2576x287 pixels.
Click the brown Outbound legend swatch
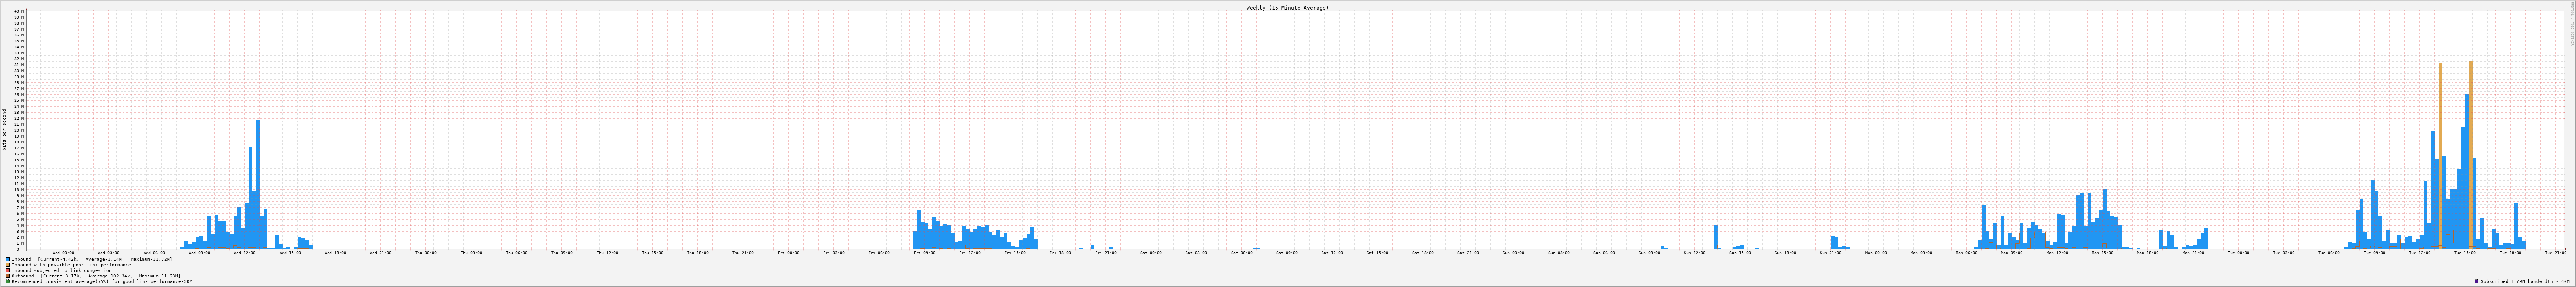point(8,276)
